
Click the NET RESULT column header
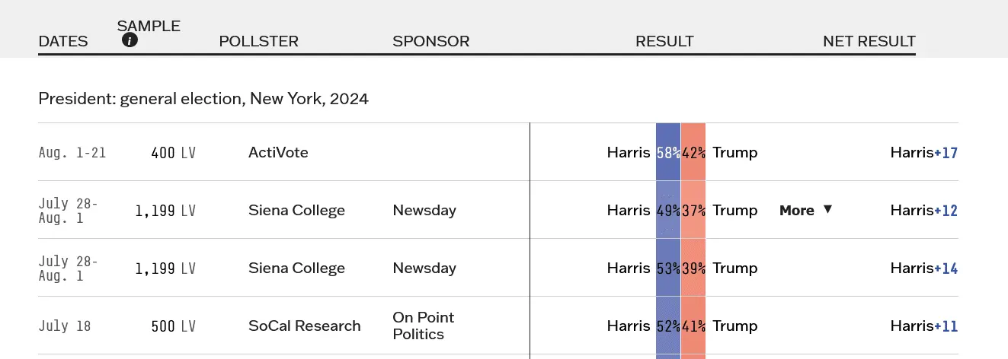click(x=869, y=41)
